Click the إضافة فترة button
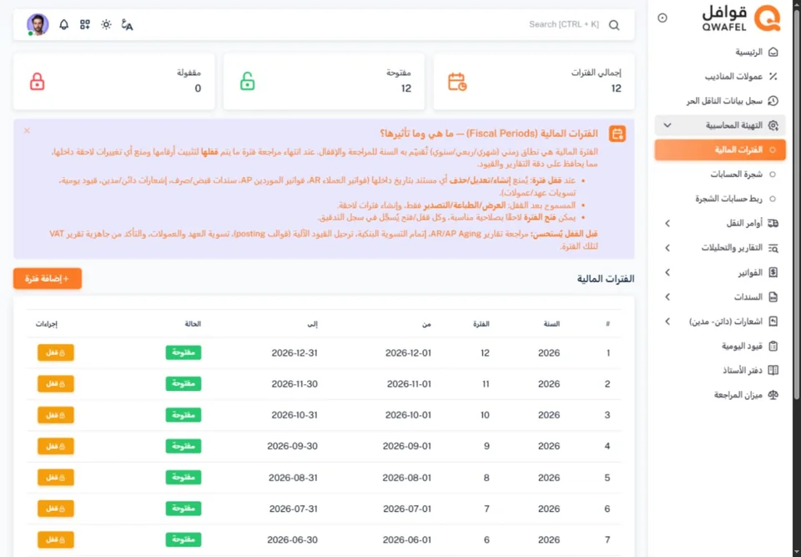The width and height of the screenshot is (801, 557). [x=48, y=279]
